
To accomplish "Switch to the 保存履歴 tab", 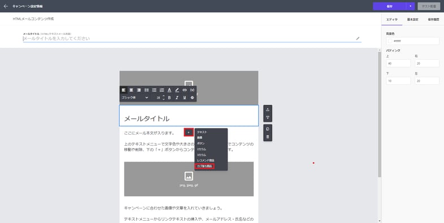I will (x=433, y=20).
